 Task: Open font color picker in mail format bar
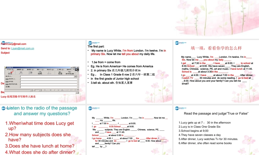click(x=62, y=90)
